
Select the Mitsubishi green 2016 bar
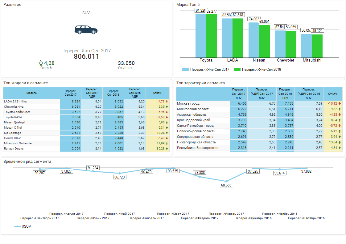pyautogui.click(x=317, y=46)
